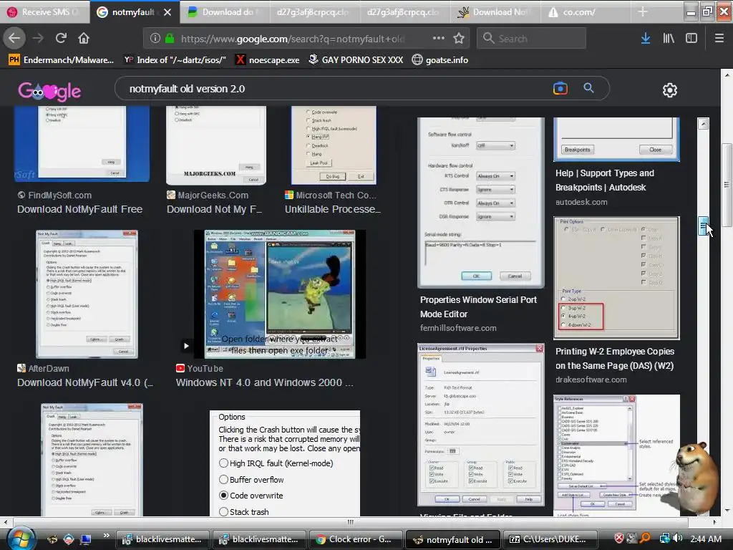Open the page actions three-dot menu
Viewport: 733px width, 550px height.
[439, 39]
